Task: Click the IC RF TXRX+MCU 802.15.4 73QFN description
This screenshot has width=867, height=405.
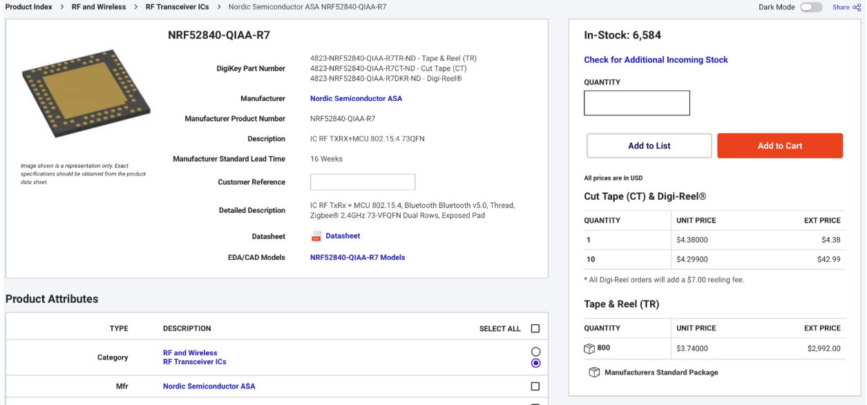Action: [x=367, y=139]
